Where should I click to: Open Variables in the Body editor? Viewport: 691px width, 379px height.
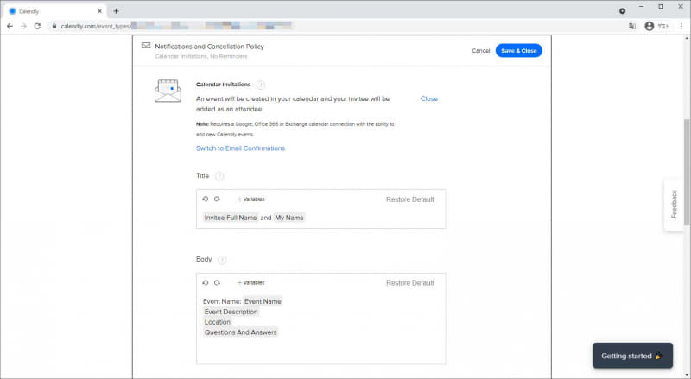[x=250, y=282]
